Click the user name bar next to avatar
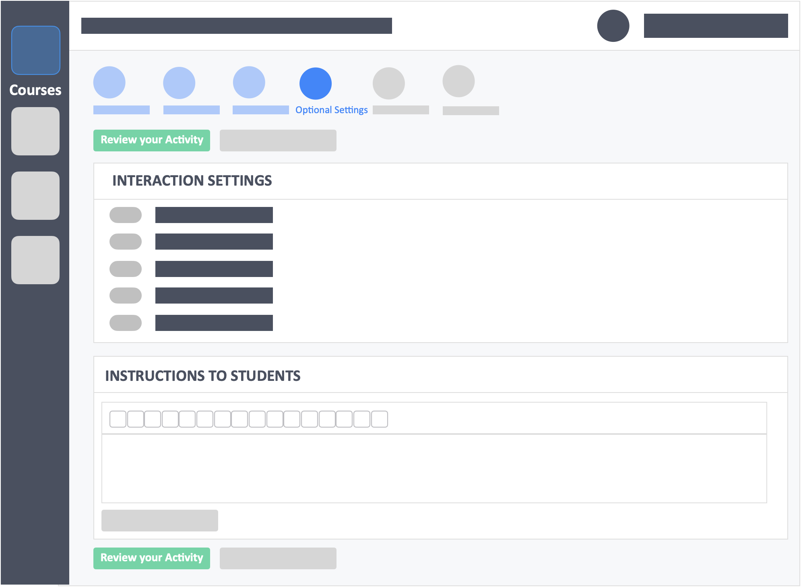The width and height of the screenshot is (801, 587). 716,26
